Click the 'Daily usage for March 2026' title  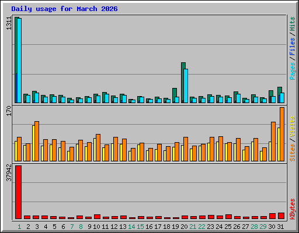point(64,9)
